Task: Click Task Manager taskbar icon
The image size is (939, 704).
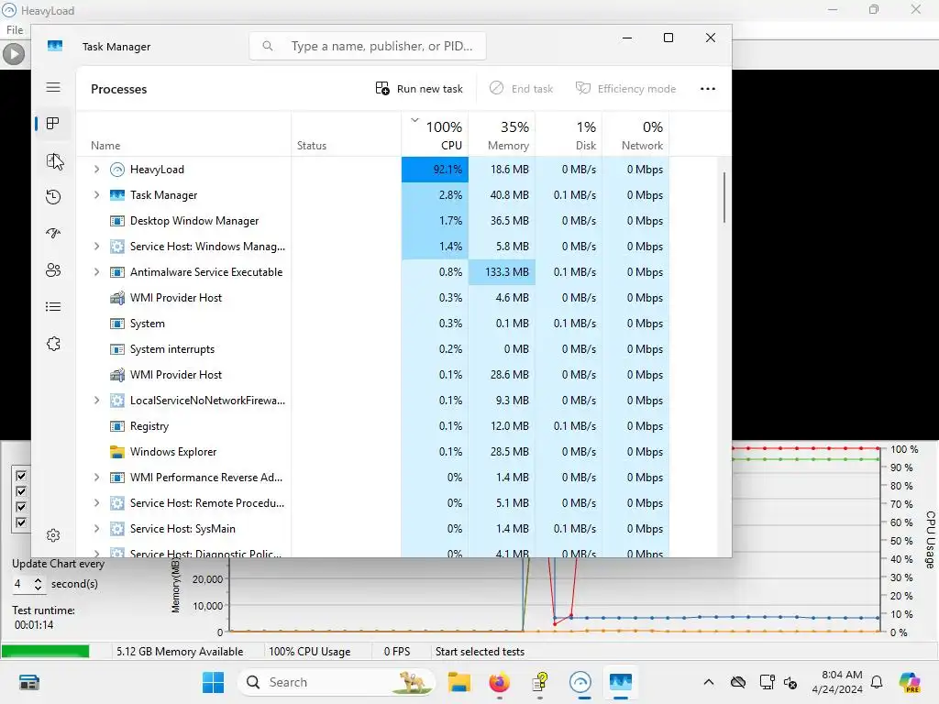Action: click(621, 682)
